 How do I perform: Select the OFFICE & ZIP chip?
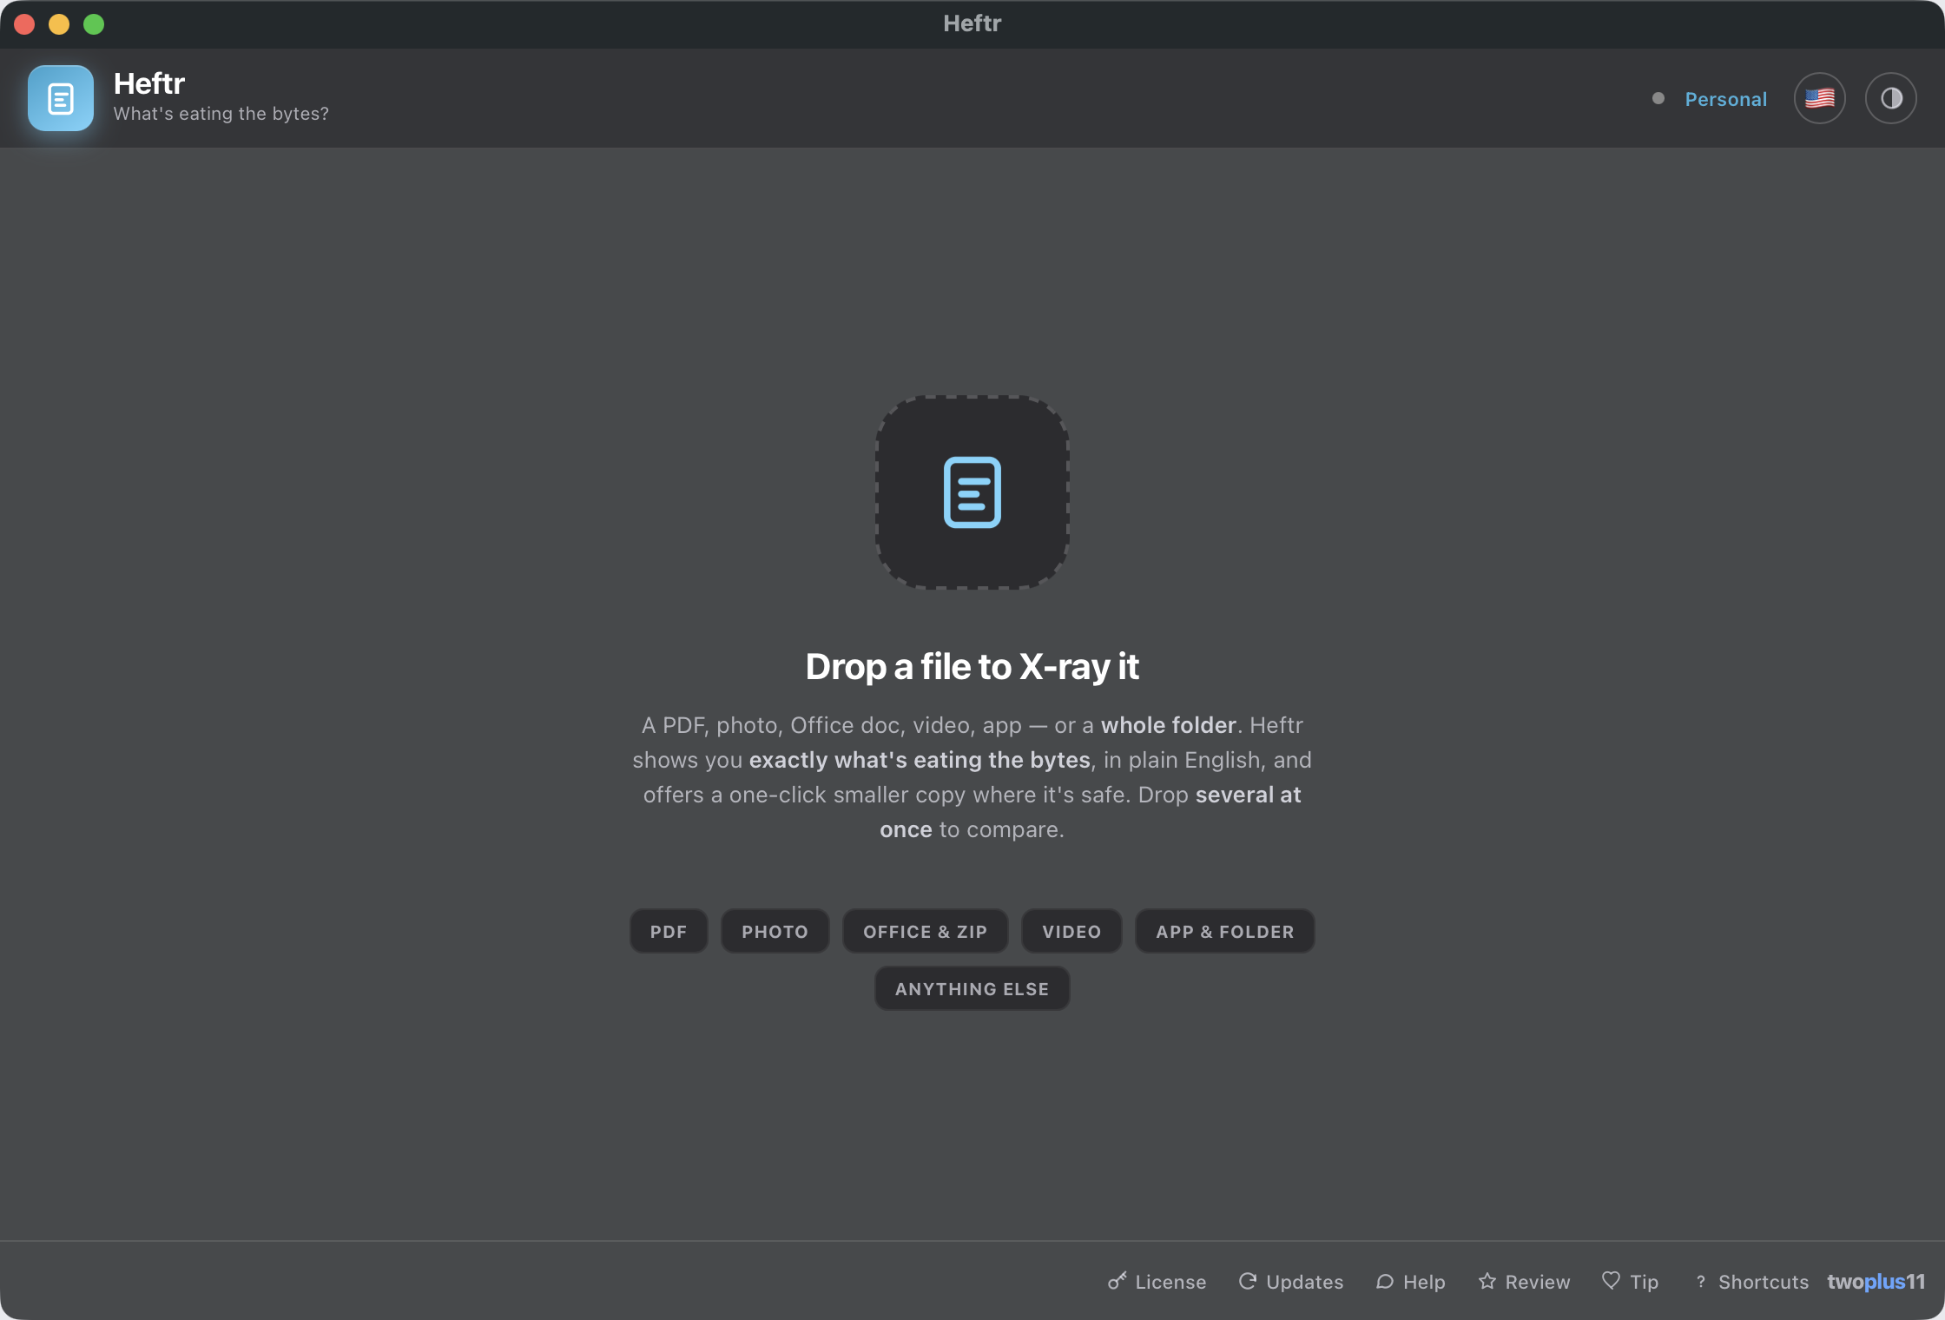(925, 931)
